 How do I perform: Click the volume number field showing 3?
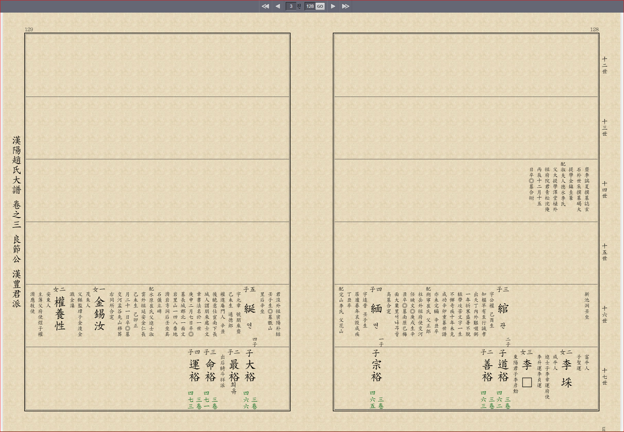[x=291, y=6]
